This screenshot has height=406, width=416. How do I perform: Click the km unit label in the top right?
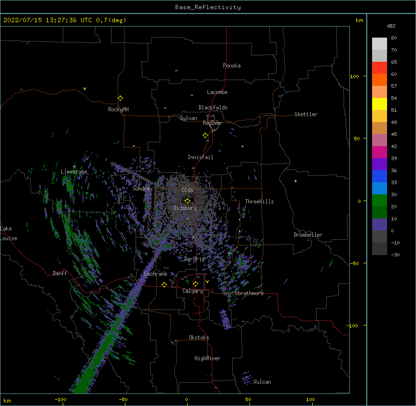(360, 20)
